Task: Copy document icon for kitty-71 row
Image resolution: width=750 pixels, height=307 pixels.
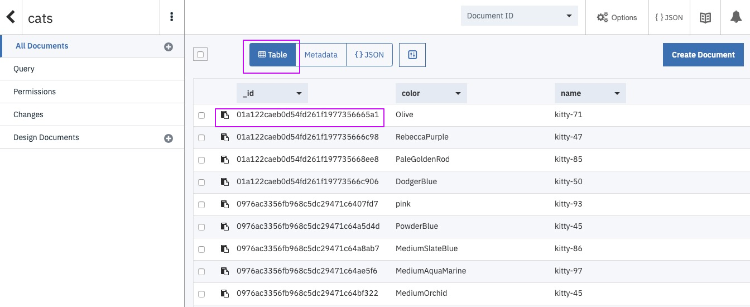Action: (224, 115)
